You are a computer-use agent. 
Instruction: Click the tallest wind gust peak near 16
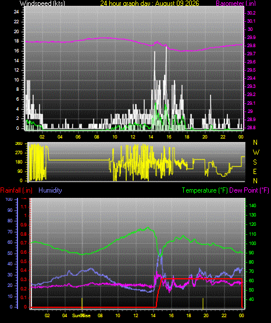(x=166, y=48)
